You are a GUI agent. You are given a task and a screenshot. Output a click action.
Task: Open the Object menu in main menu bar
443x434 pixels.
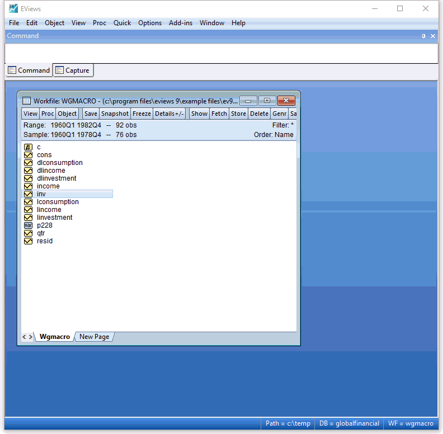(54, 23)
